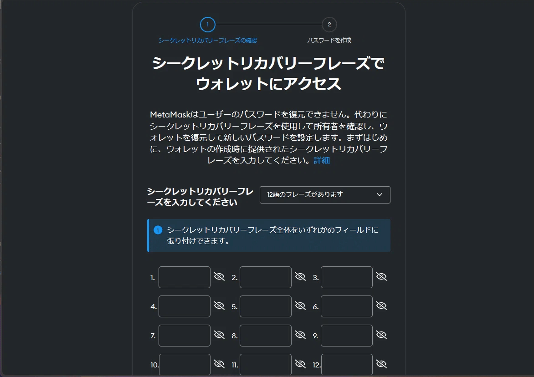Viewport: 534px width, 377px height.
Task: Open the 詳細 link
Action: click(322, 160)
